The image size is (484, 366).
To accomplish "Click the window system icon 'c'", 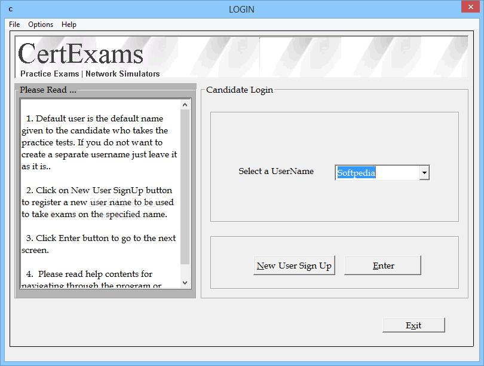I will [11, 9].
